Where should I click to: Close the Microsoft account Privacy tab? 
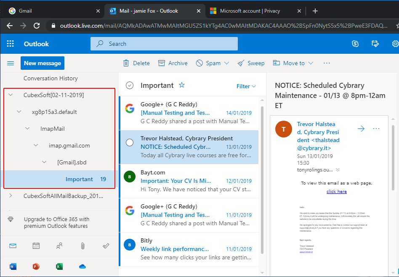(299, 11)
